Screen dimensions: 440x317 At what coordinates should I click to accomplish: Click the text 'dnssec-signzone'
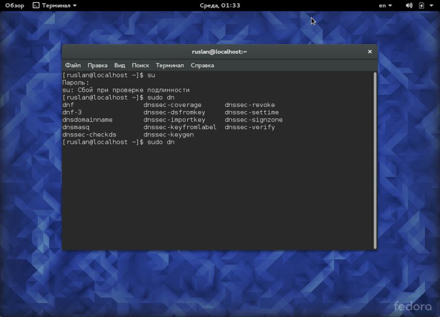(x=253, y=120)
